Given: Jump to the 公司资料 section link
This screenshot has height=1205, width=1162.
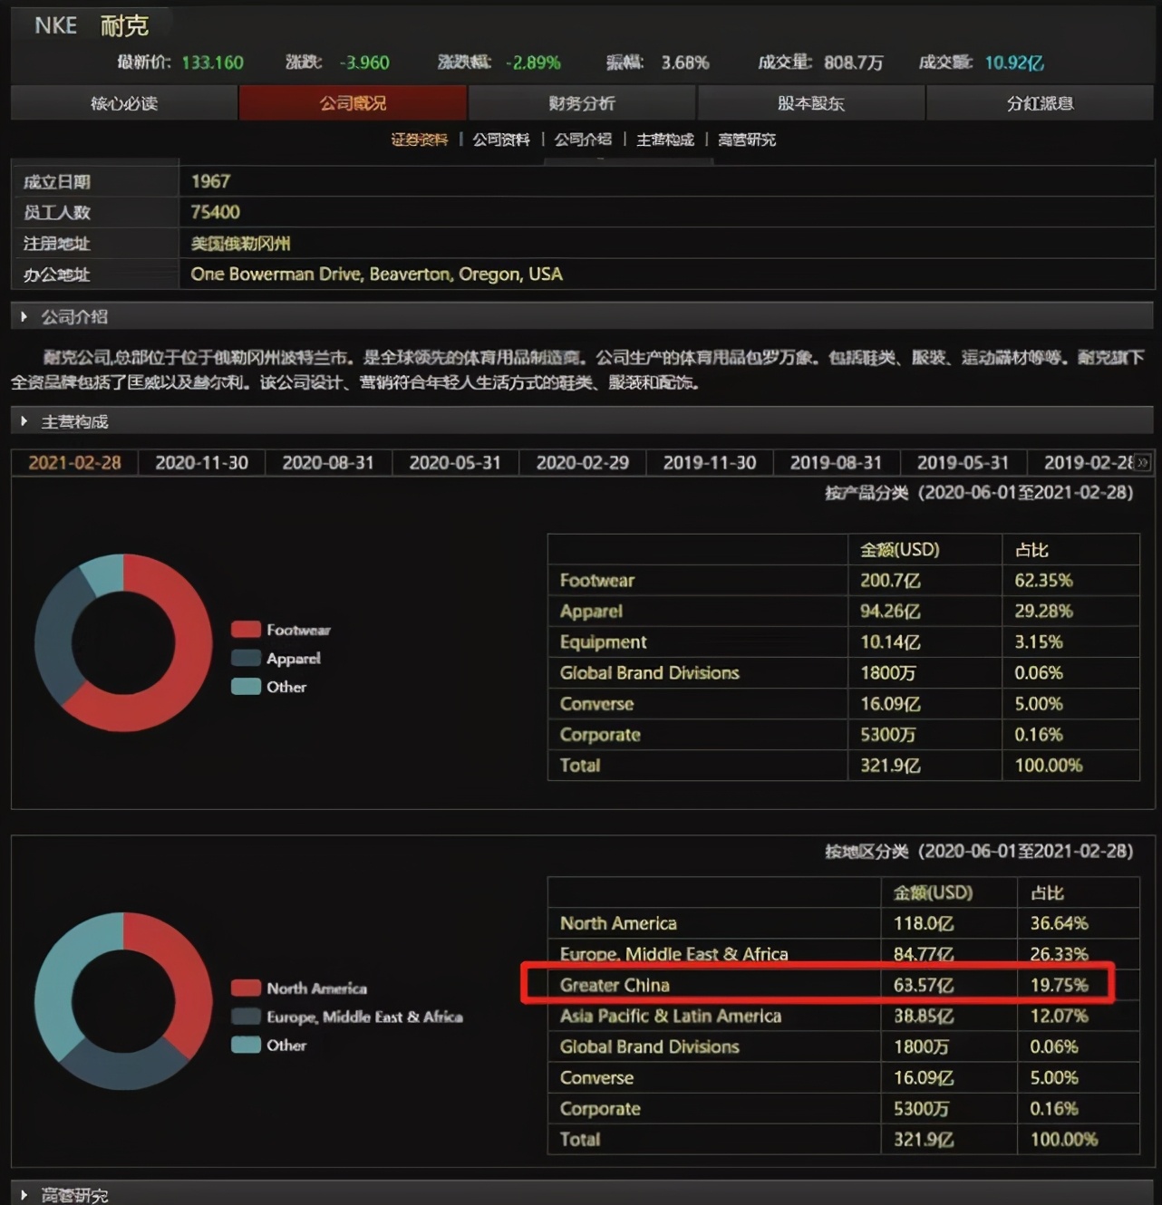Looking at the screenshot, I should pos(501,140).
